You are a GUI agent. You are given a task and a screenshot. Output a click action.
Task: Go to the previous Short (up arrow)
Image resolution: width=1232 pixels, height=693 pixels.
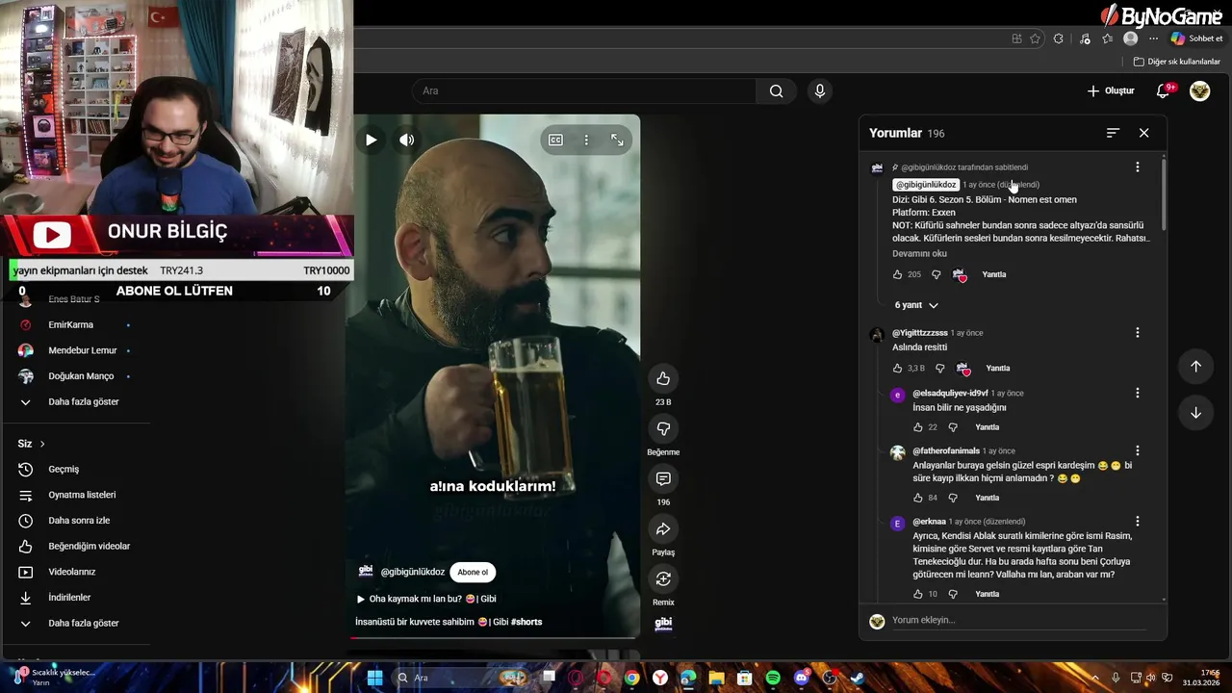[1195, 367]
